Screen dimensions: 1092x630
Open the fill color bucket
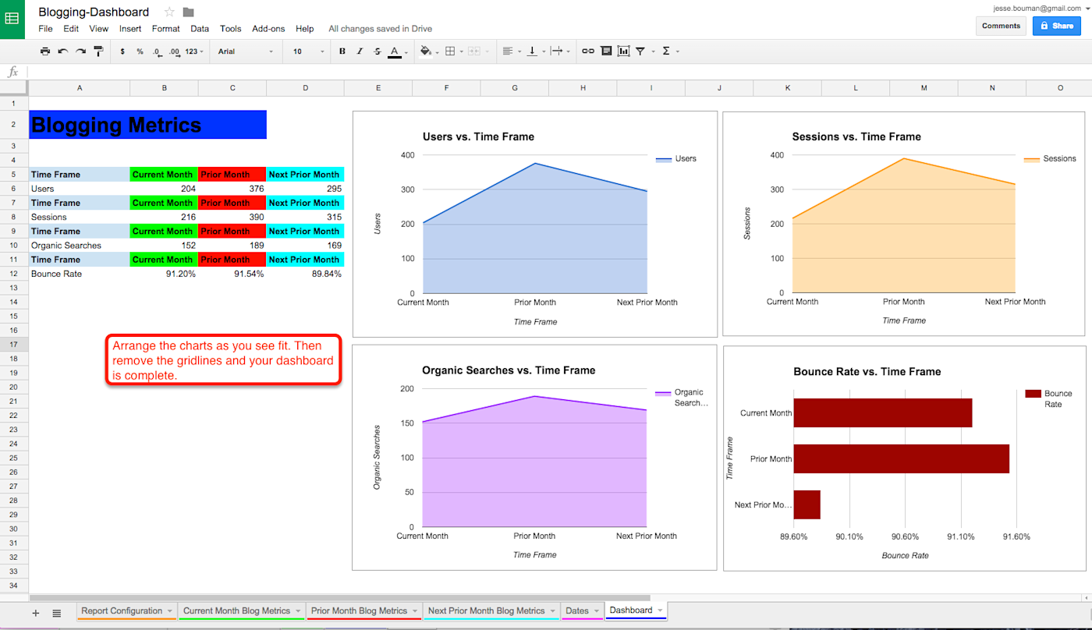[425, 51]
